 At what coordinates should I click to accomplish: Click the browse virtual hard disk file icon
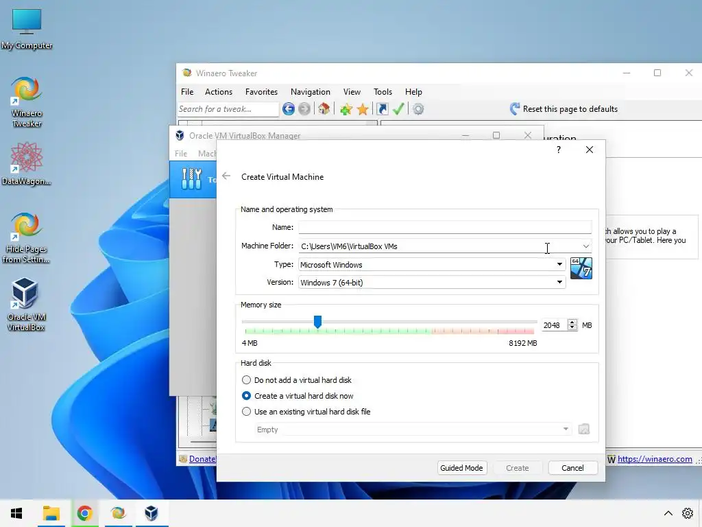584,430
